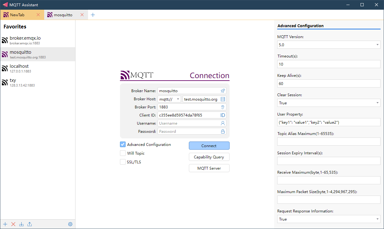Select localhost favorite entry
This screenshot has width=384, height=229.
[x=38, y=68]
